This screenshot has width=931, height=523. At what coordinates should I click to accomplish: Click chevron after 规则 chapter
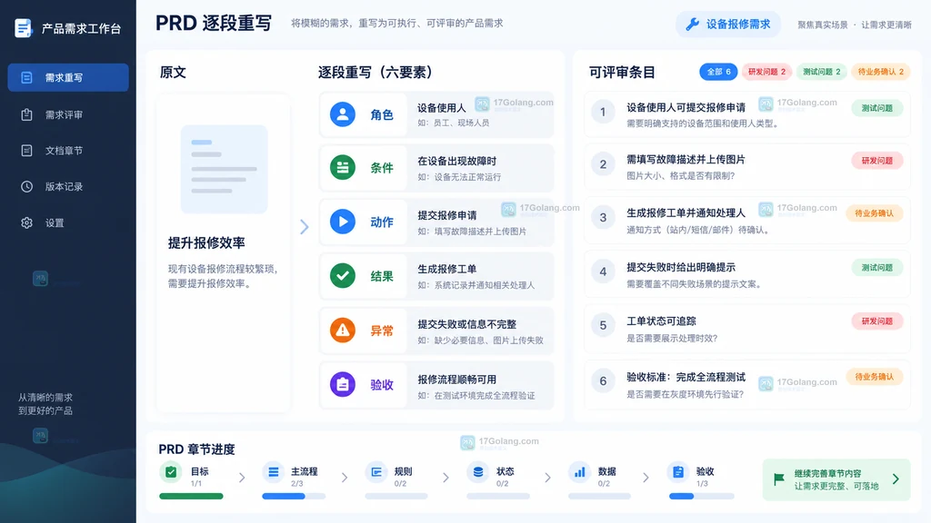point(445,478)
